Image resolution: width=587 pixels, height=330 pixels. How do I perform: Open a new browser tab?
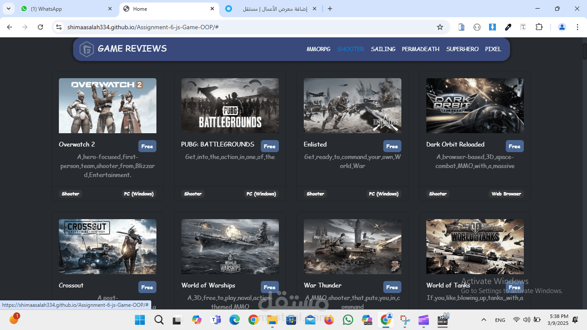click(x=330, y=9)
